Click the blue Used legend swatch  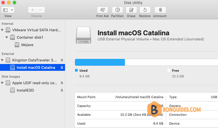[x=76, y=70]
